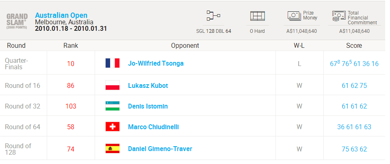Click the Uzbekistan flag icon
Image resolution: width=390 pixels, height=164 pixels.
point(113,106)
